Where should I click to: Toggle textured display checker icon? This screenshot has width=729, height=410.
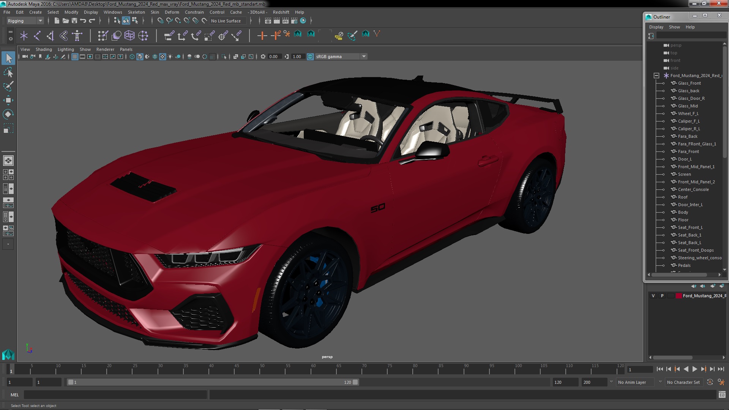(163, 57)
